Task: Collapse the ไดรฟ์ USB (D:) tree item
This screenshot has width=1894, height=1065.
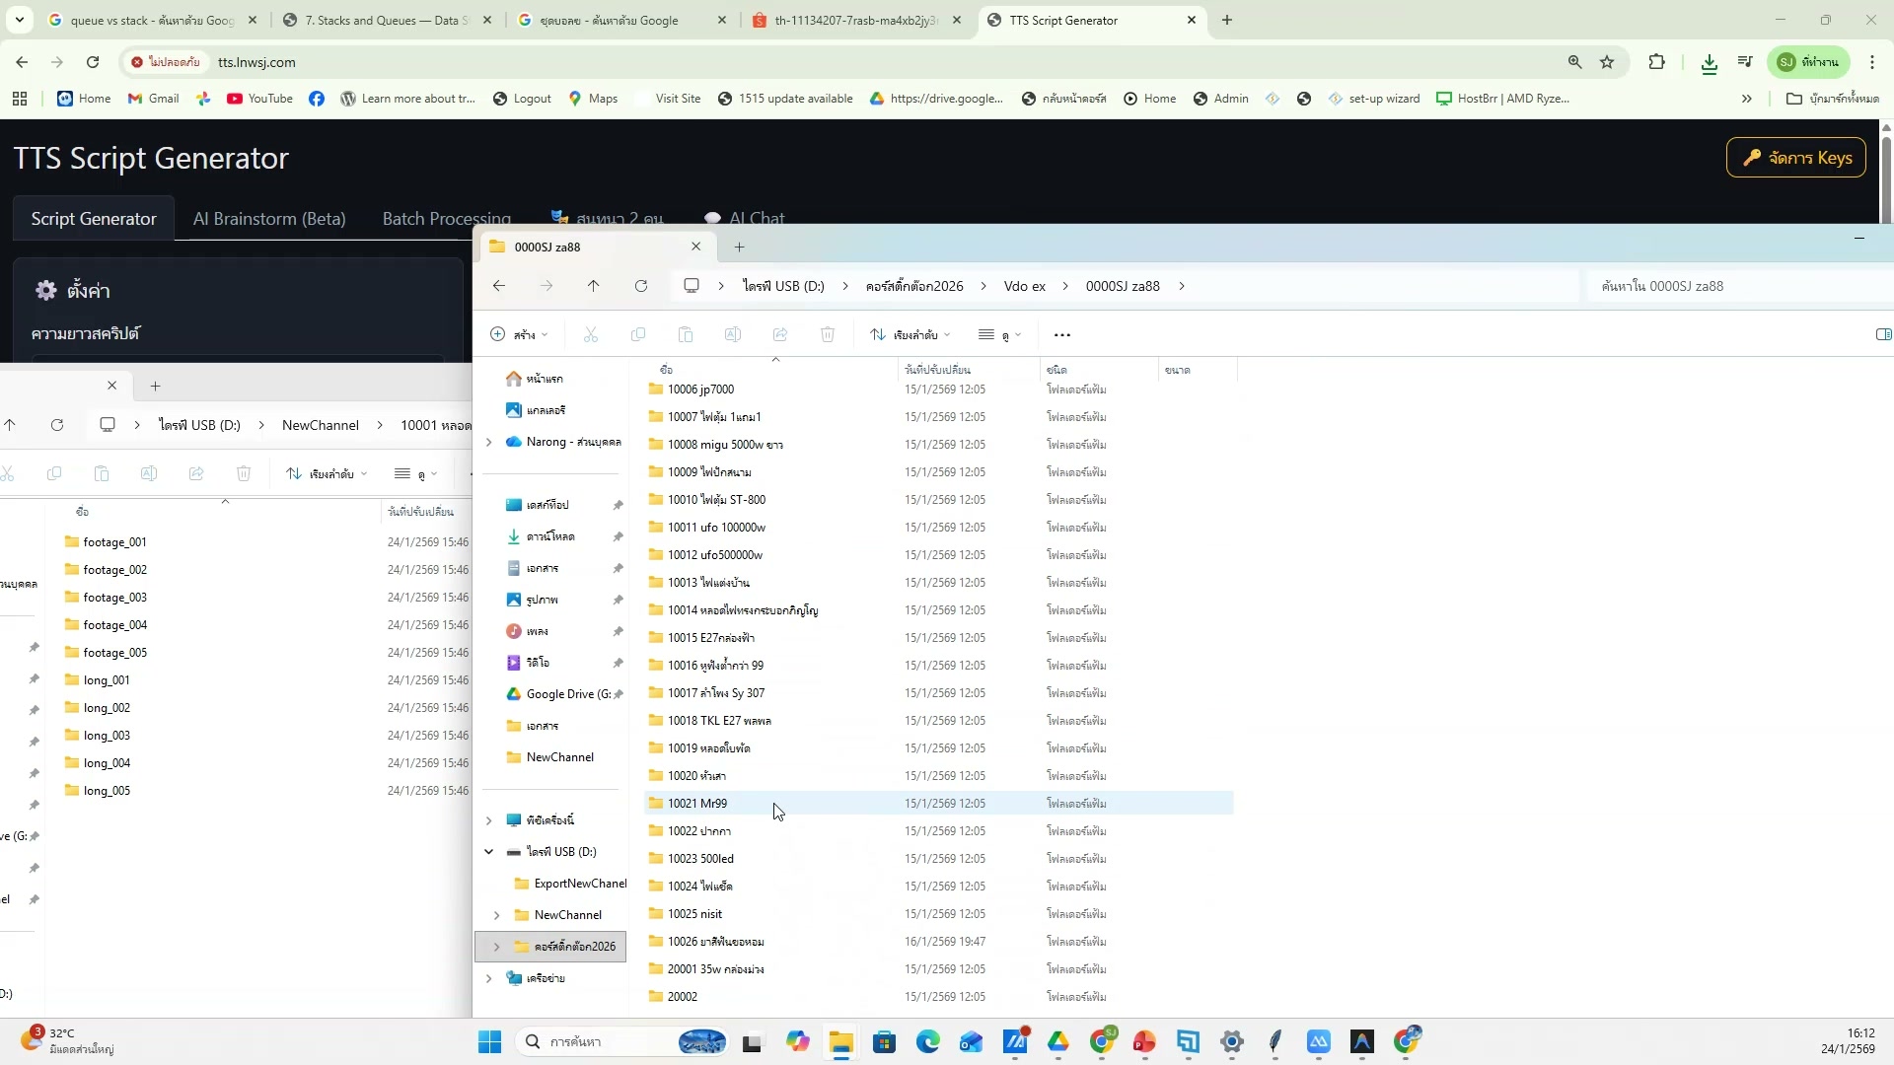Action: tap(490, 851)
